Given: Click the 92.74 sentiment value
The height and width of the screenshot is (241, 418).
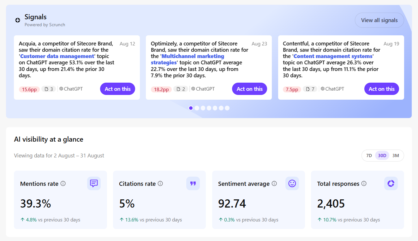Looking at the screenshot, I should 232,204.
